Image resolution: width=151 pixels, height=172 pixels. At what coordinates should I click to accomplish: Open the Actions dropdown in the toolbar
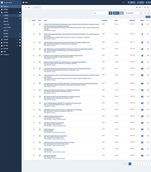[37, 8]
